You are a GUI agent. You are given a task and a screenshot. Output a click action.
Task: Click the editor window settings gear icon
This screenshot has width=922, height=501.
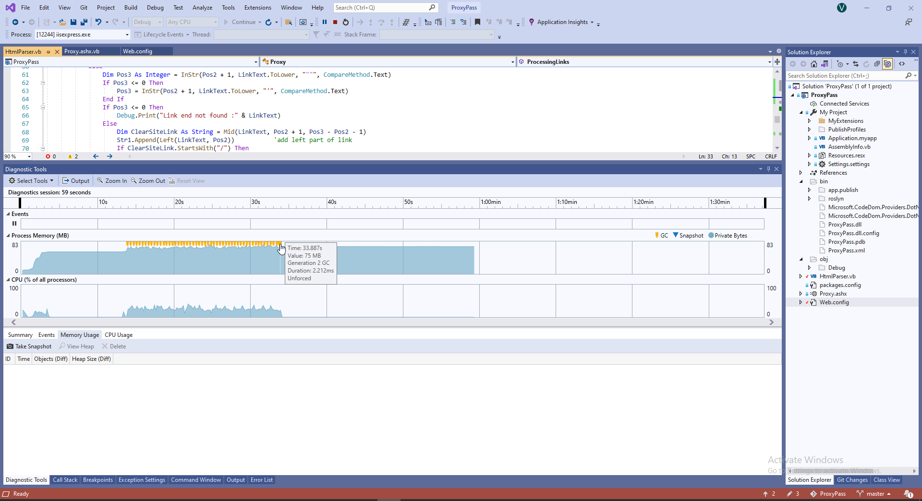tap(779, 51)
